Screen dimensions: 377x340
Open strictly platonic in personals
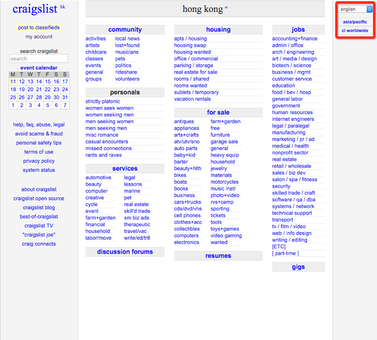tap(103, 101)
